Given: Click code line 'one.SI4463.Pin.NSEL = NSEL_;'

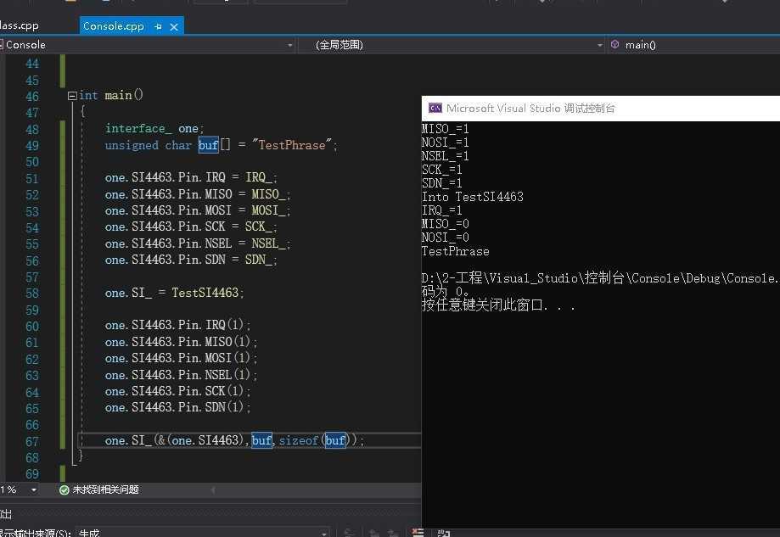Looking at the screenshot, I should [198, 243].
